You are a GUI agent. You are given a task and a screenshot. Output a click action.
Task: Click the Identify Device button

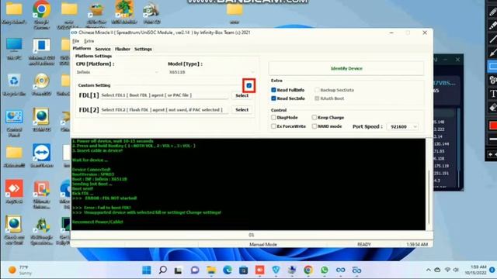tap(346, 68)
